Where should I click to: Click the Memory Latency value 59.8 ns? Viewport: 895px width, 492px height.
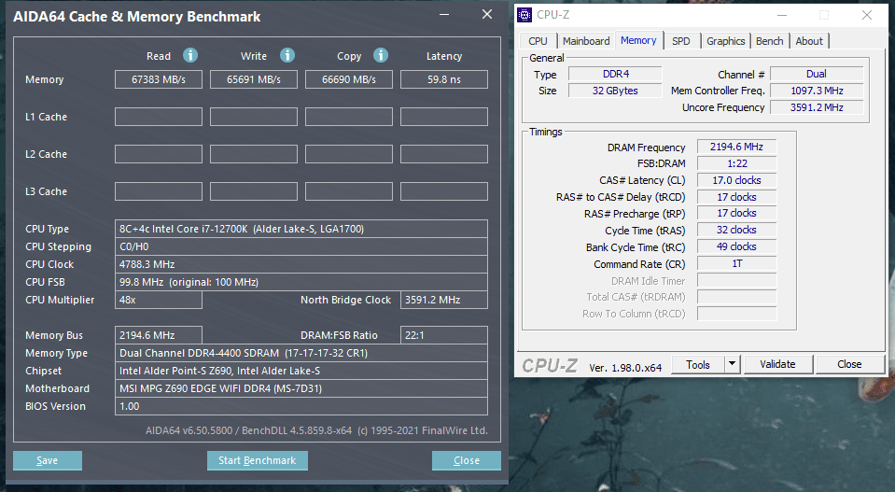pyautogui.click(x=444, y=79)
